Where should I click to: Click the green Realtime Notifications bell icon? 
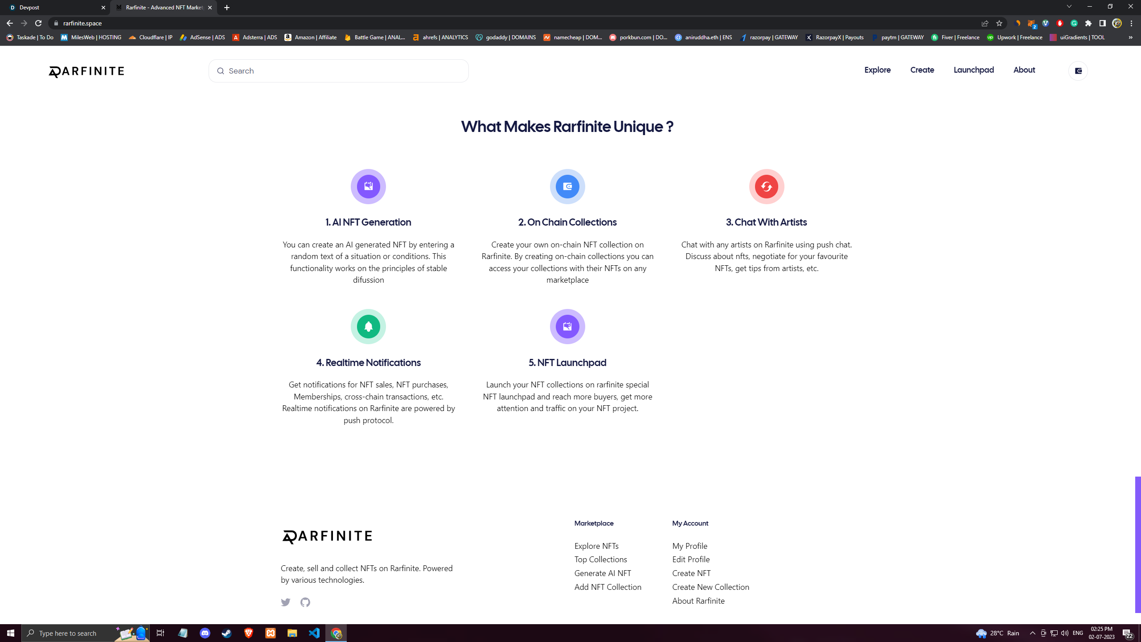[x=368, y=326]
